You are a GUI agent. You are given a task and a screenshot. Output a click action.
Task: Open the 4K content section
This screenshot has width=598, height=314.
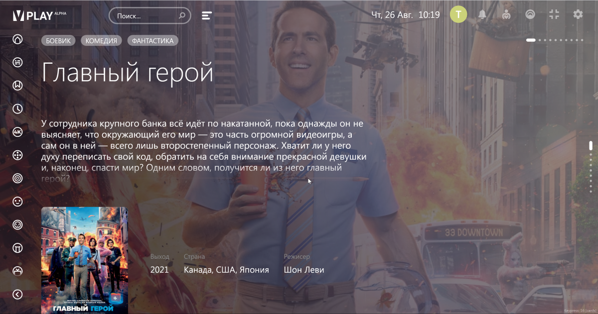[17, 132]
